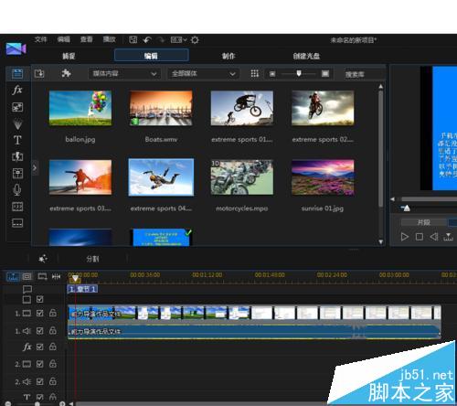Click the 片段 clip mode button
457x406 pixels.
(423, 222)
